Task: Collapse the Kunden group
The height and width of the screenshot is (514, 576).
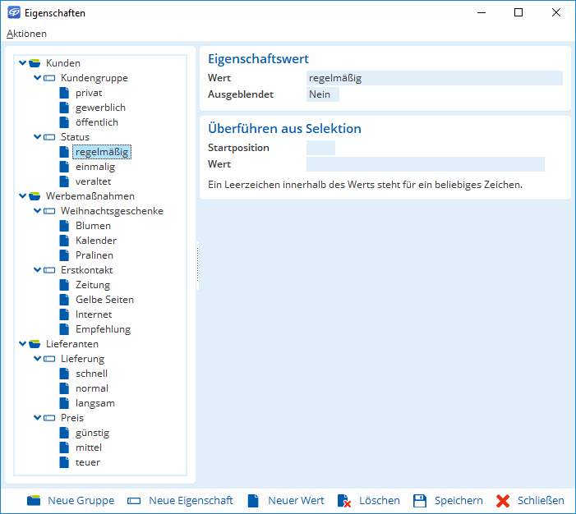Action: click(x=22, y=63)
